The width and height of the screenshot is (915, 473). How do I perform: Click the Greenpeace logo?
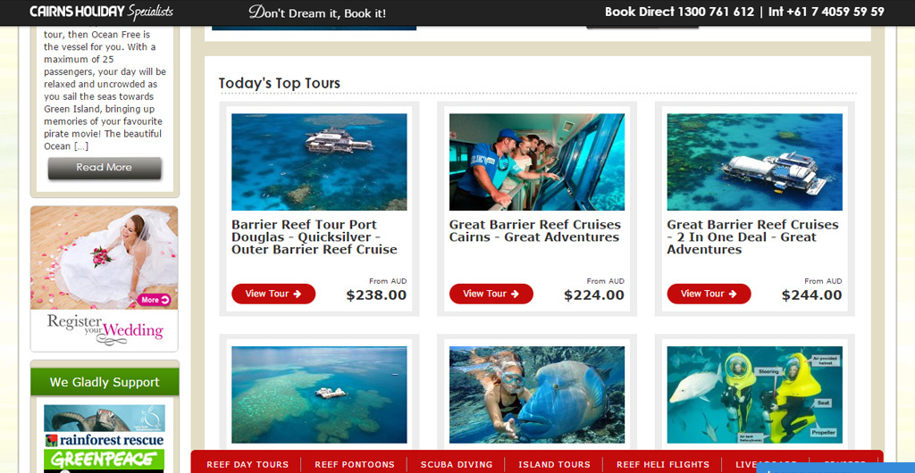(x=105, y=461)
